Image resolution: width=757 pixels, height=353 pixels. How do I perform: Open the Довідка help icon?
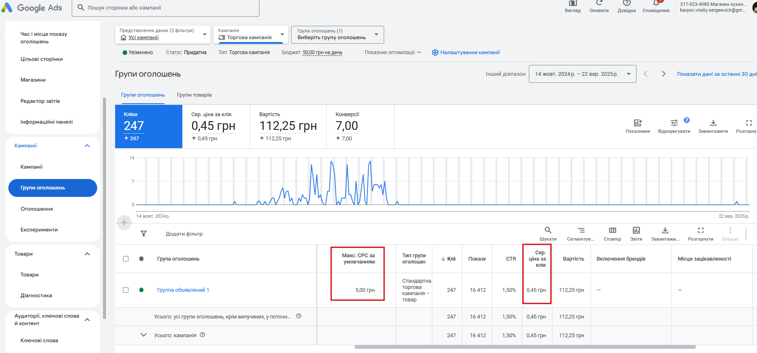tap(626, 3)
